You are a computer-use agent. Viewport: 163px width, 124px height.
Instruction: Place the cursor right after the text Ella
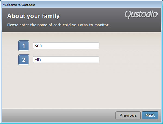[x=41, y=60]
